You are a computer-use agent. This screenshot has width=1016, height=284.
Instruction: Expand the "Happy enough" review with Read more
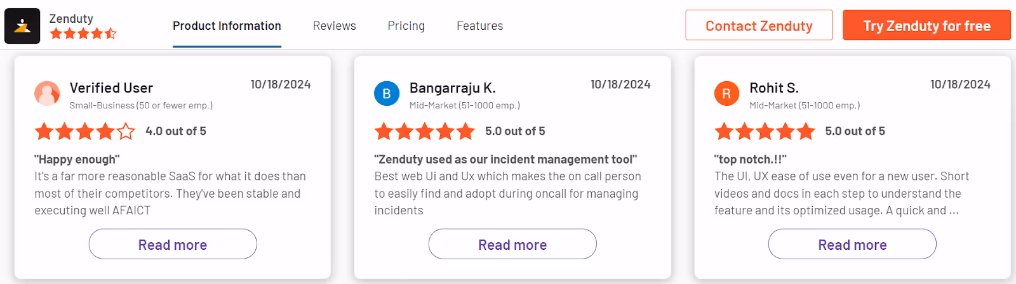click(x=173, y=244)
